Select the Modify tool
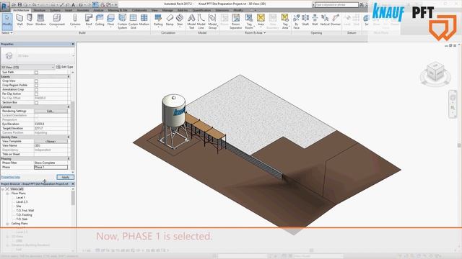This screenshot has width=462, height=259. click(7, 21)
